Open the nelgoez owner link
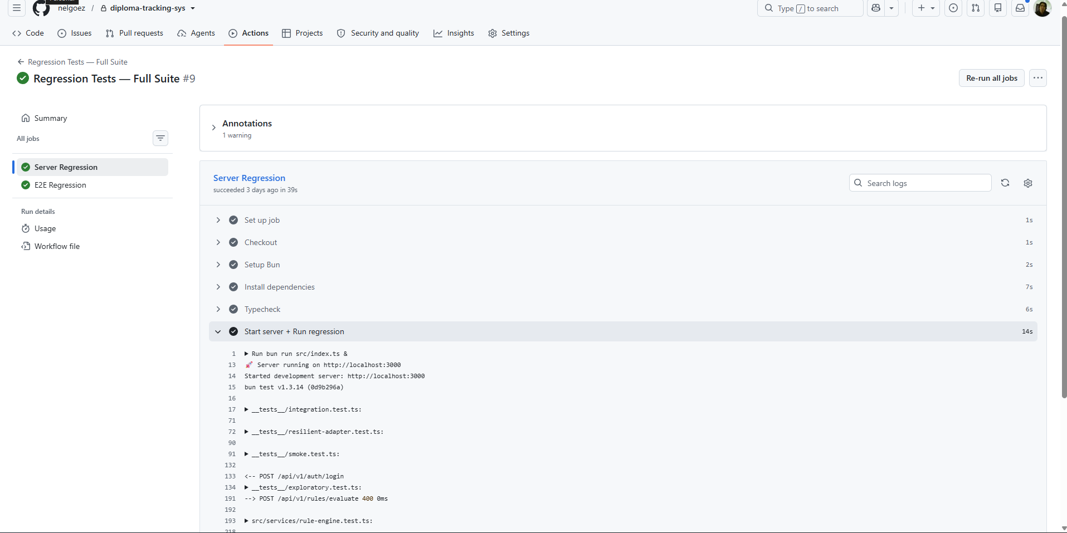 71,8
